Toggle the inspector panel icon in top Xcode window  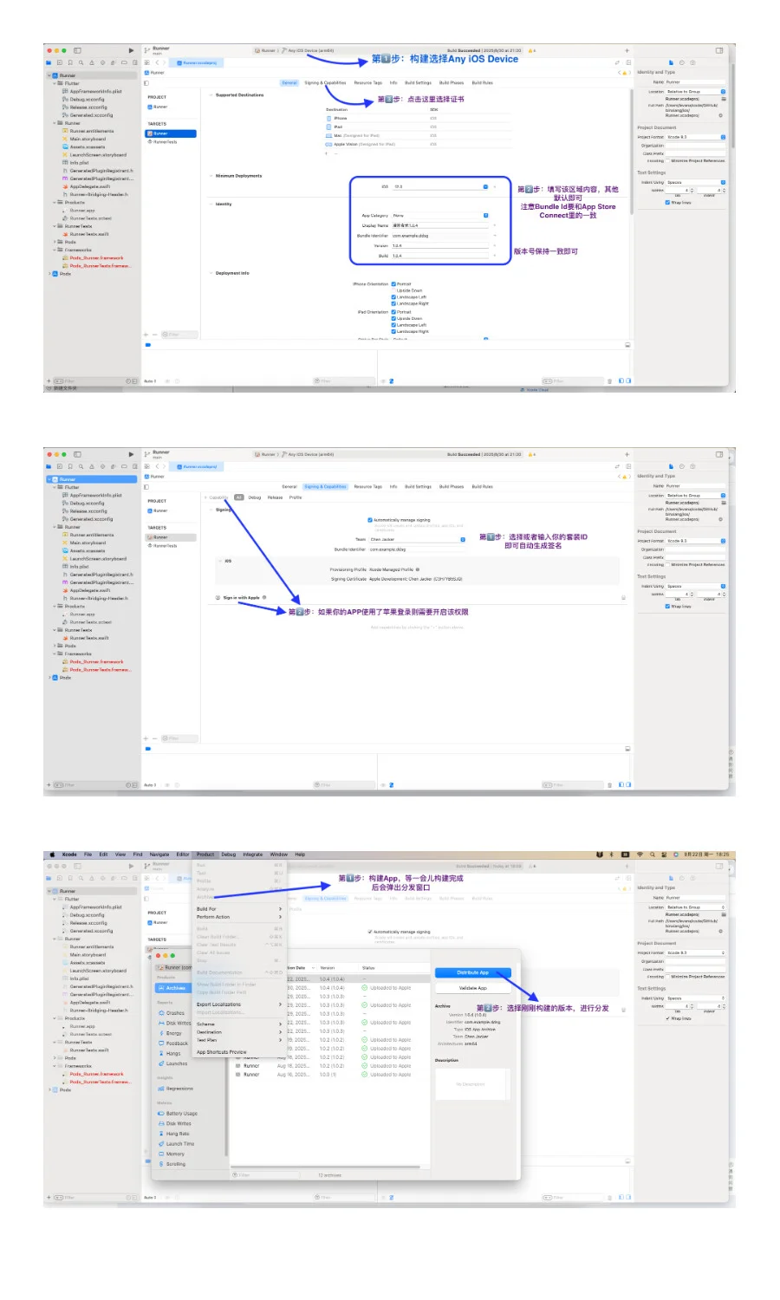pos(719,50)
